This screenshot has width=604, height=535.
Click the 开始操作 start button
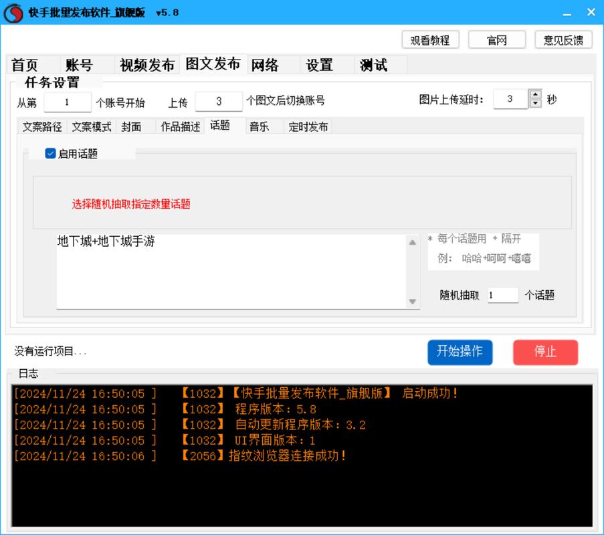click(460, 352)
